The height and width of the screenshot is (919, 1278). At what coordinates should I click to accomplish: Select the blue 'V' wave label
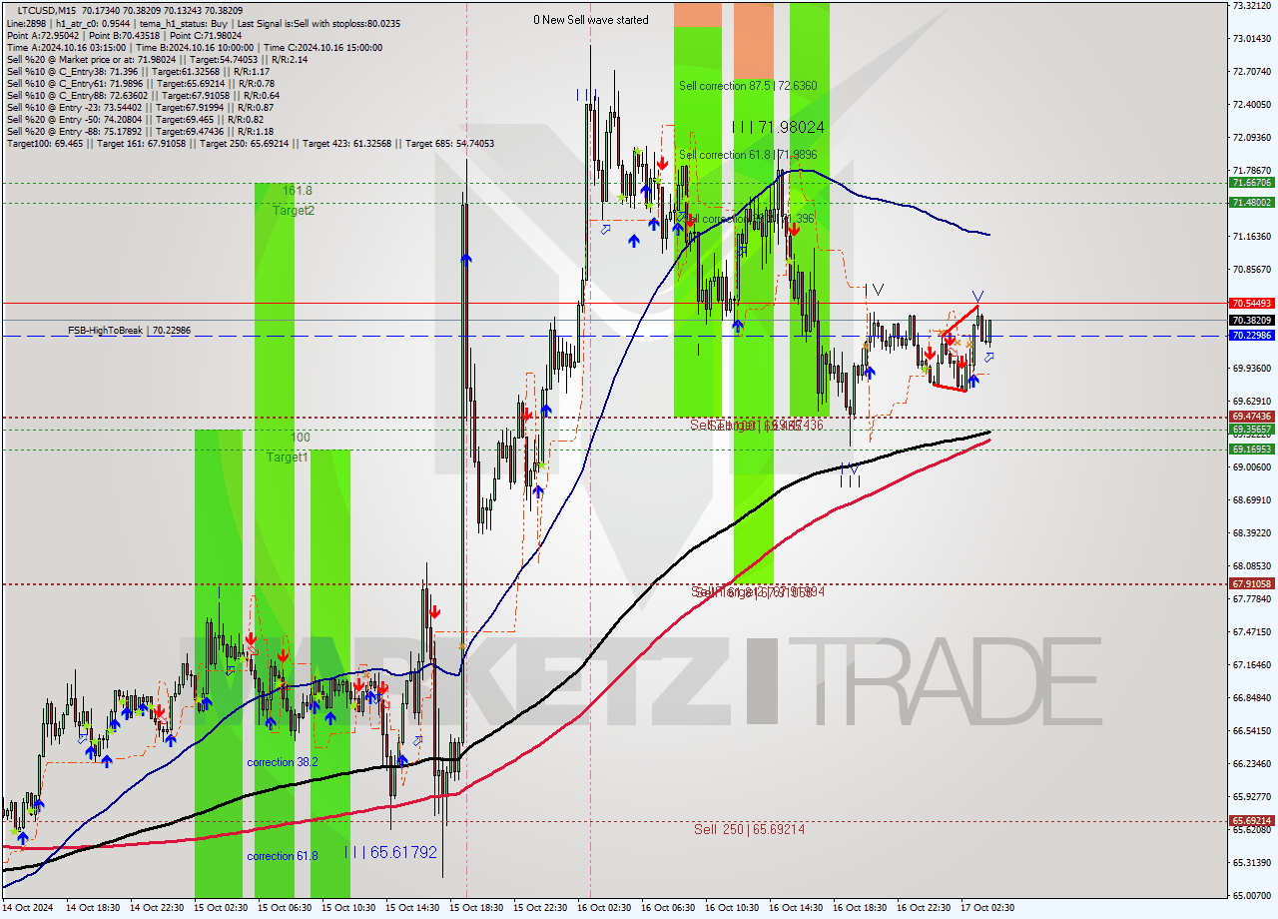[978, 297]
